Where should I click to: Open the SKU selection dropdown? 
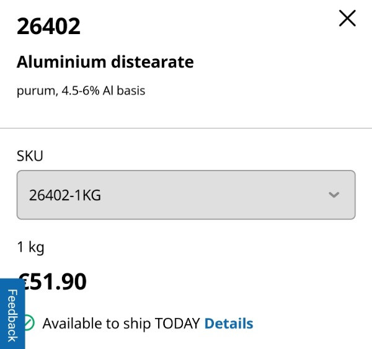(185, 195)
